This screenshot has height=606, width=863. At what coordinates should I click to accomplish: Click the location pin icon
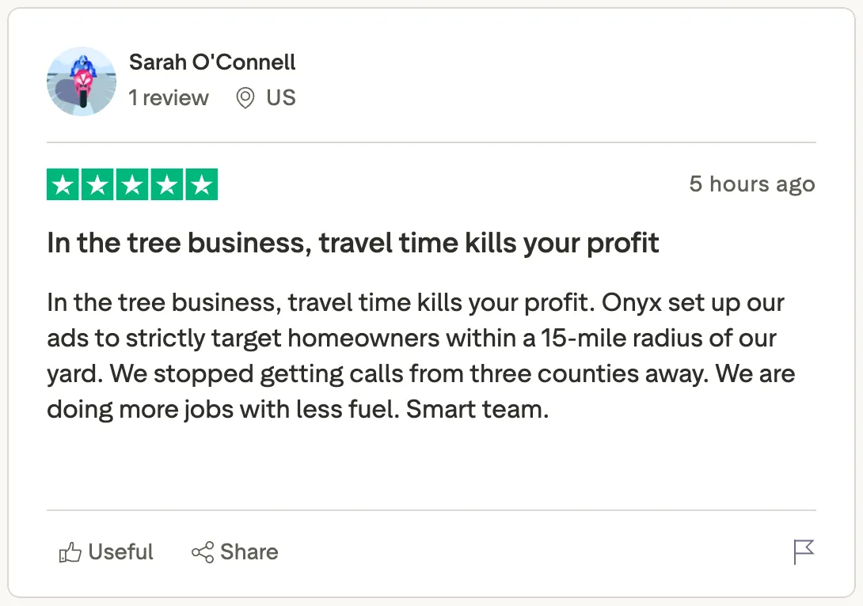pos(245,98)
